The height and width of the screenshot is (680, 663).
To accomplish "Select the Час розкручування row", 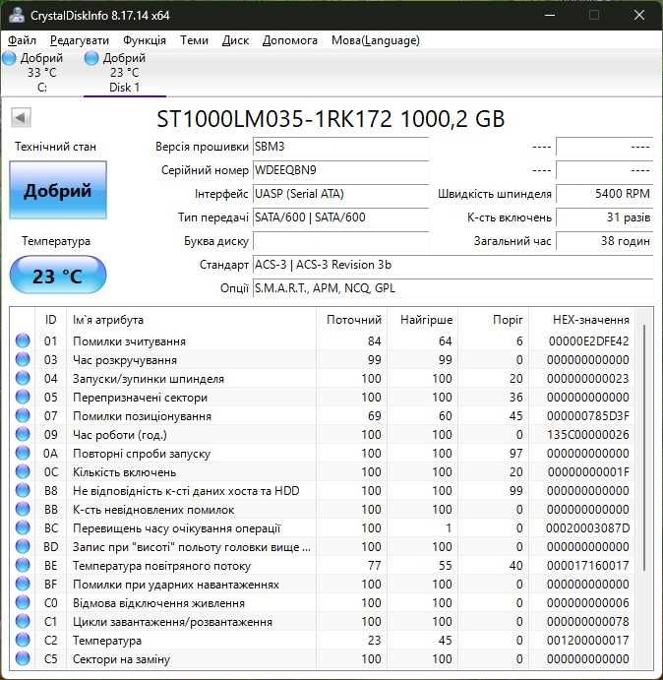I will click(323, 359).
